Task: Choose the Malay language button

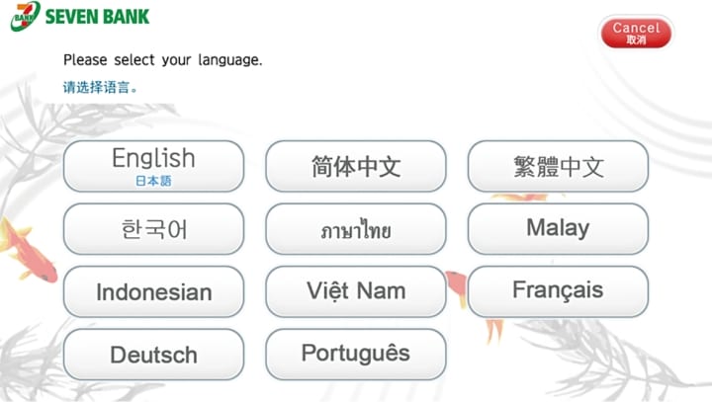Action: tap(558, 229)
